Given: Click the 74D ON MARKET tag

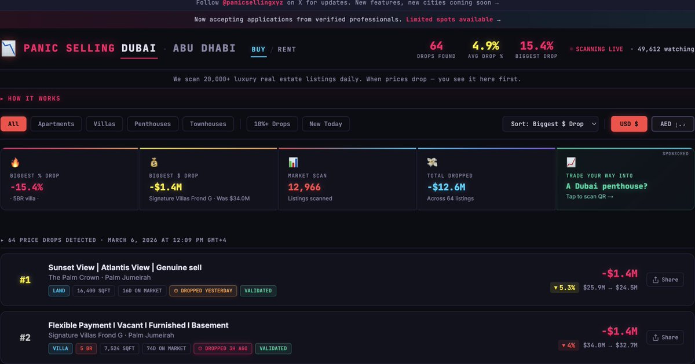Looking at the screenshot, I should pos(166,348).
